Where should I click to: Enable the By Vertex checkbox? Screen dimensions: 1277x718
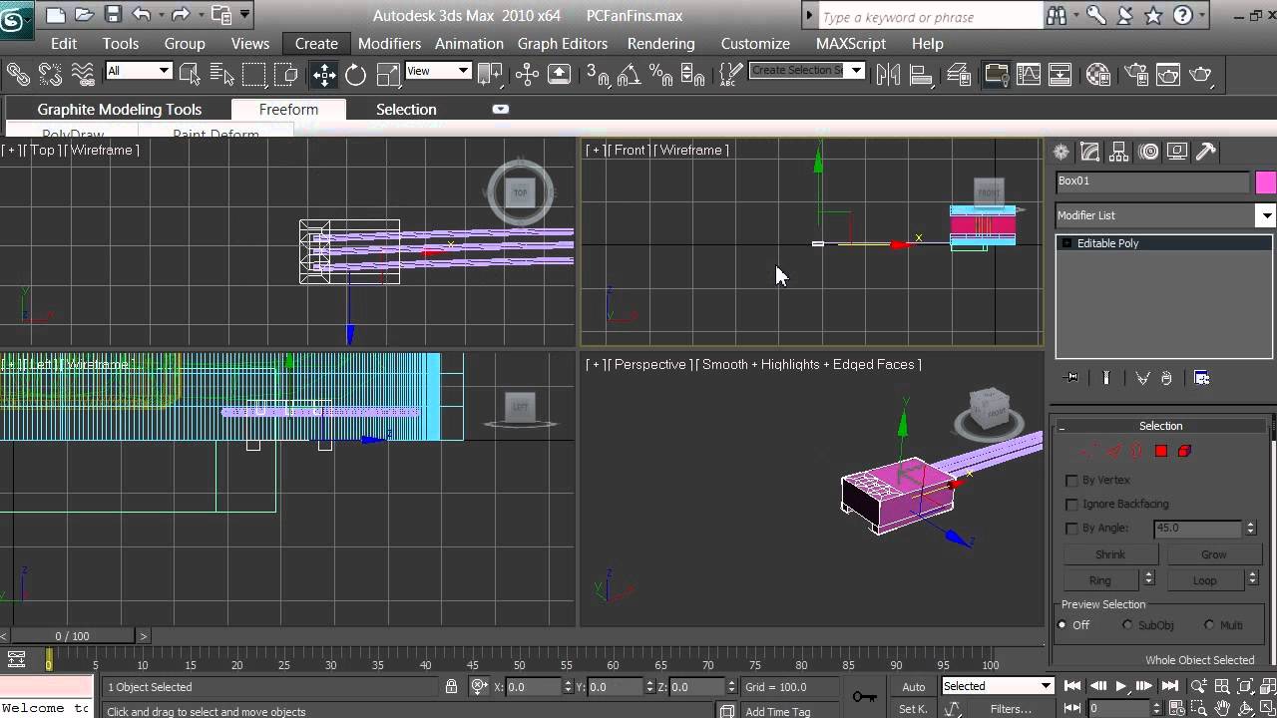(1071, 480)
